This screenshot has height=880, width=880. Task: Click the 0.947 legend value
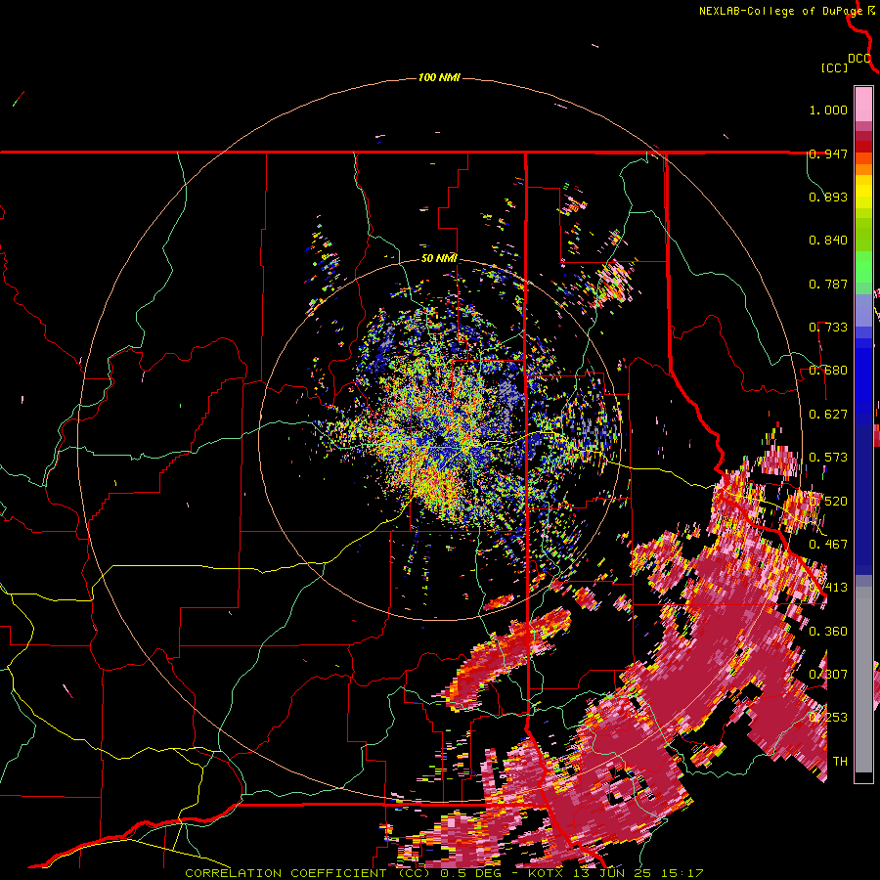[828, 154]
